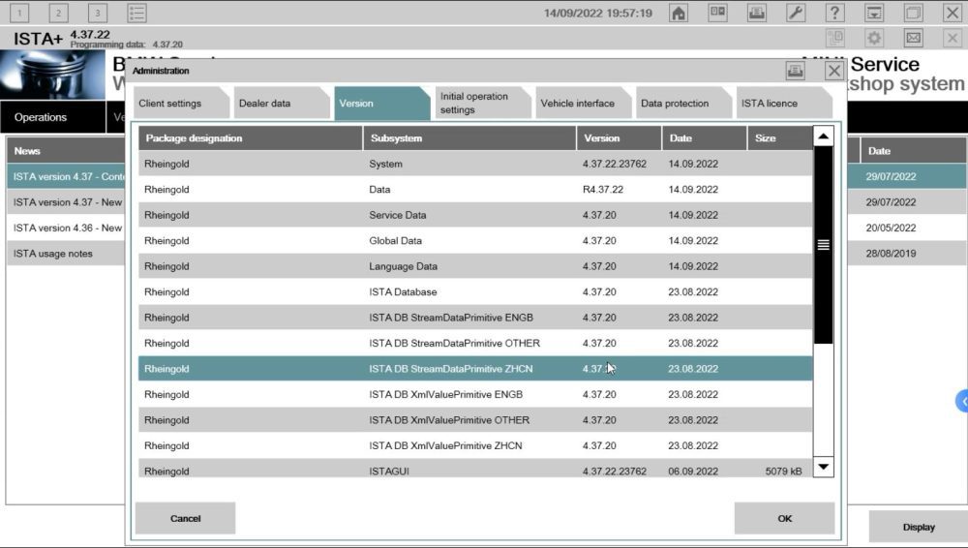Open ISTA licence tab
968x548 pixels.
coord(783,104)
